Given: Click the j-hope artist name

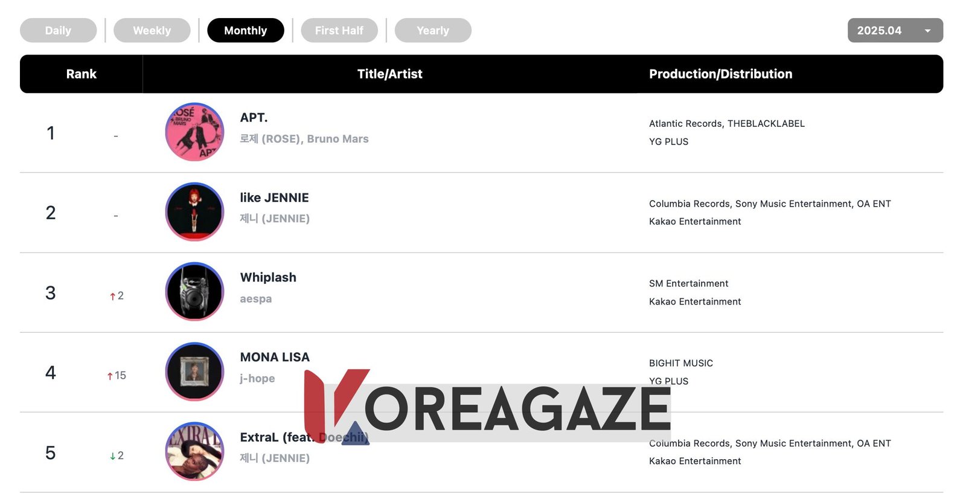Looking at the screenshot, I should click(257, 379).
